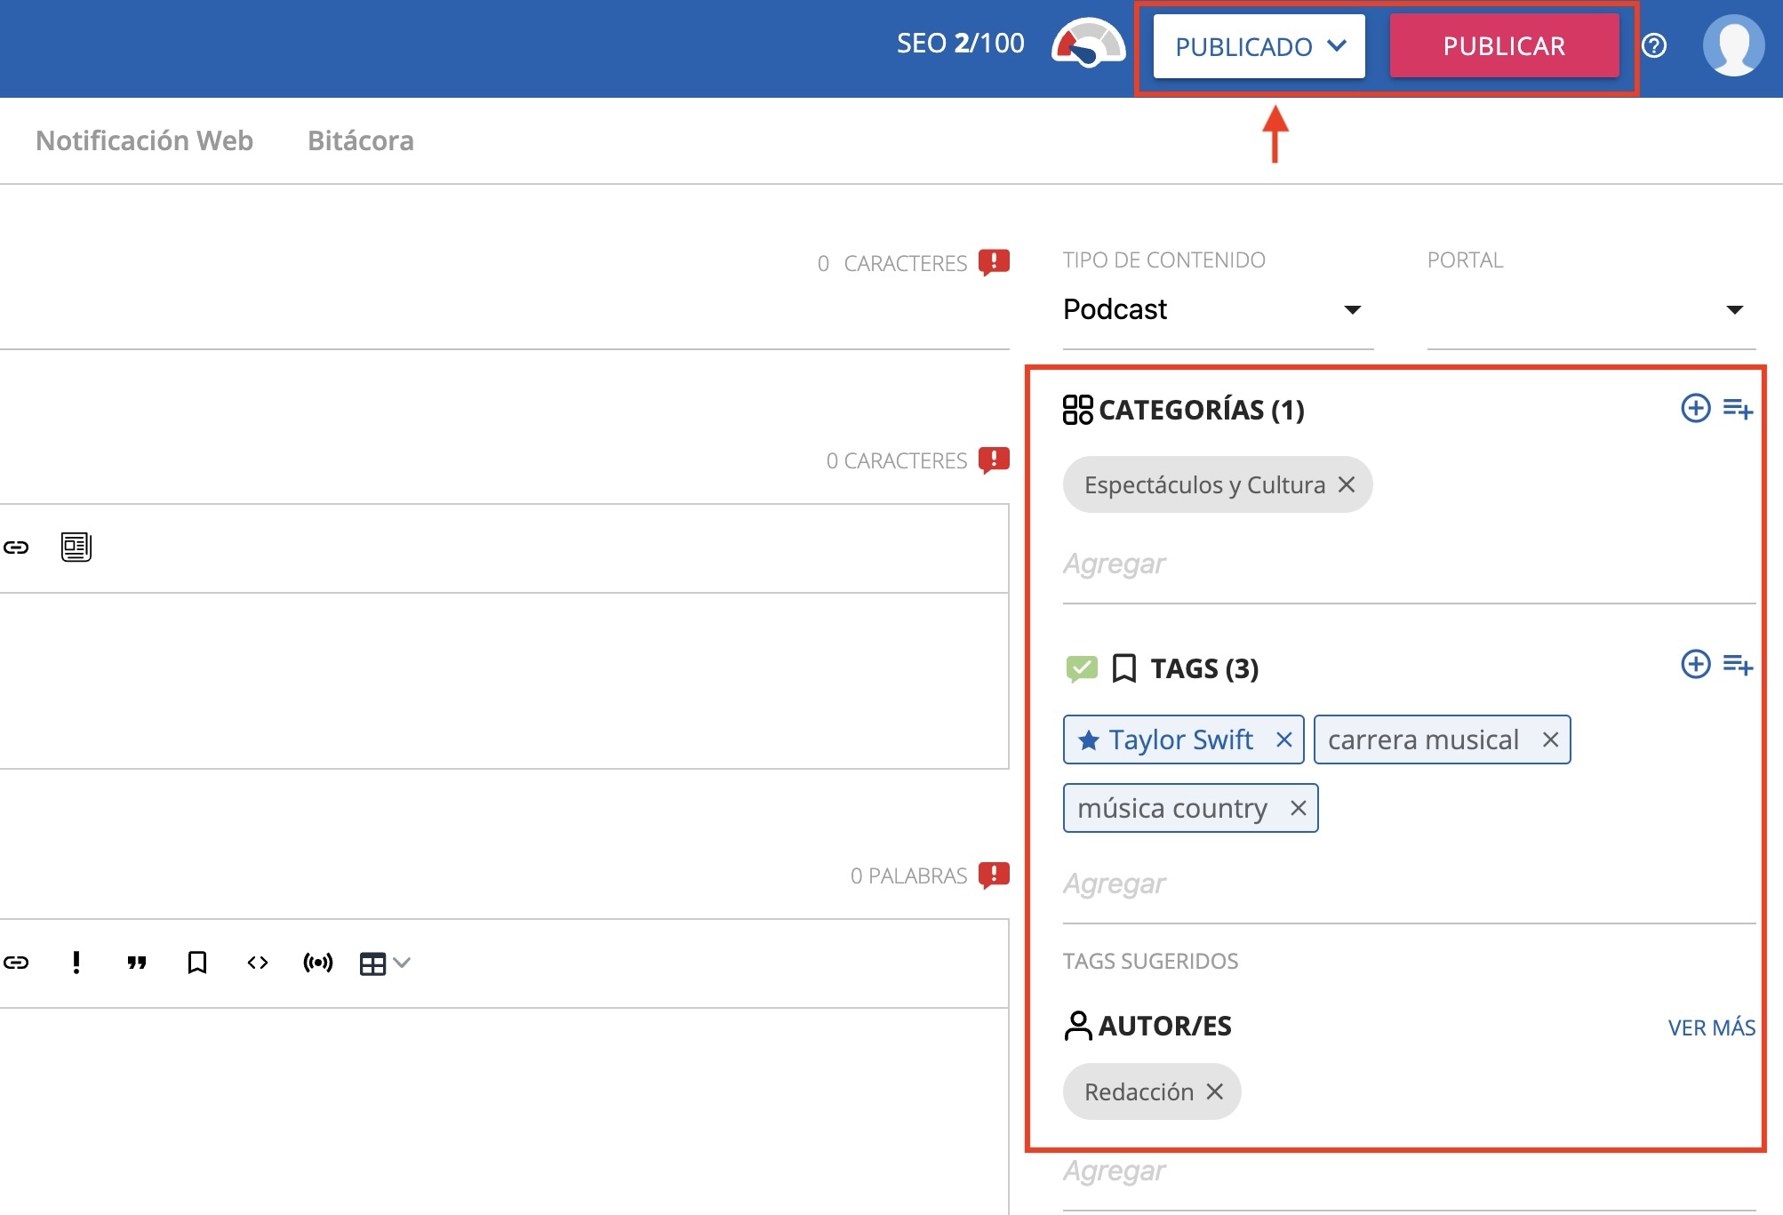1783x1215 pixels.
Task: Click the SEO gauge meter icon
Action: [1087, 44]
